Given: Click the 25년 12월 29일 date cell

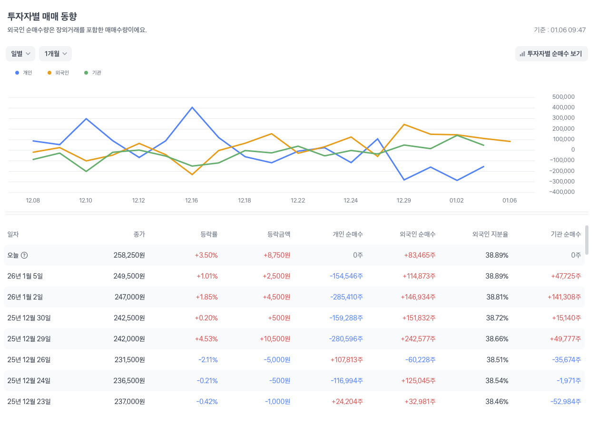Looking at the screenshot, I should tap(29, 339).
